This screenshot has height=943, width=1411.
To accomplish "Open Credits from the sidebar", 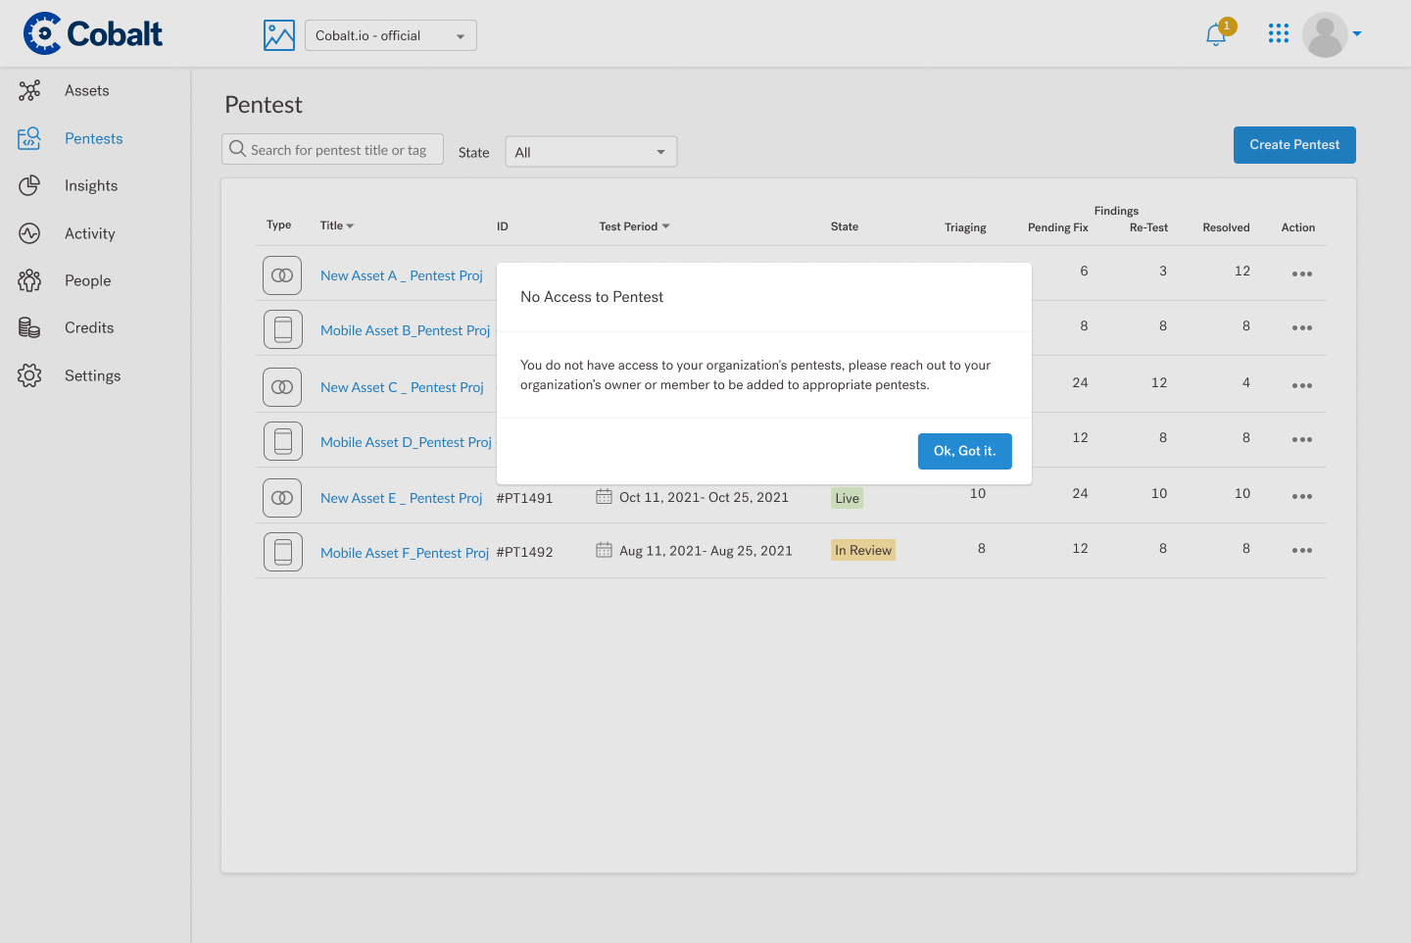I will point(88,328).
